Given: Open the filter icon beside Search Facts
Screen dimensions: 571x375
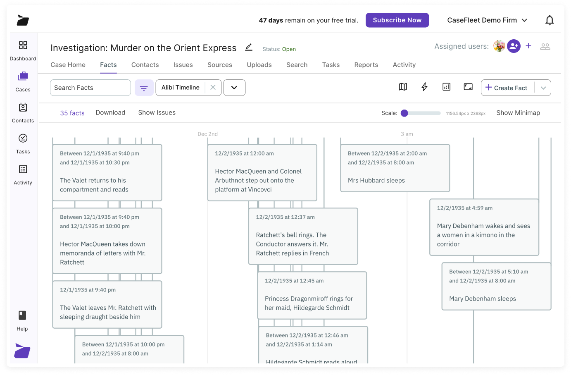Looking at the screenshot, I should 144,88.
